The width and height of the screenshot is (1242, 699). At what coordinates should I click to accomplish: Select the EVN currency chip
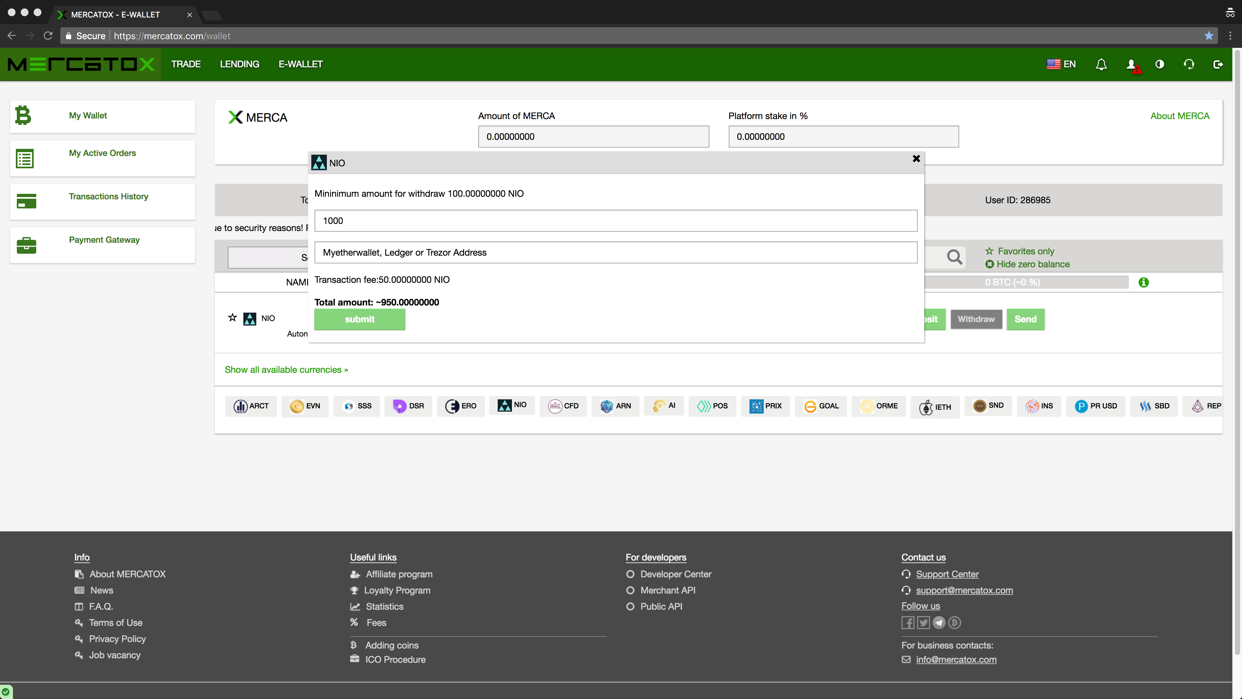pos(305,406)
